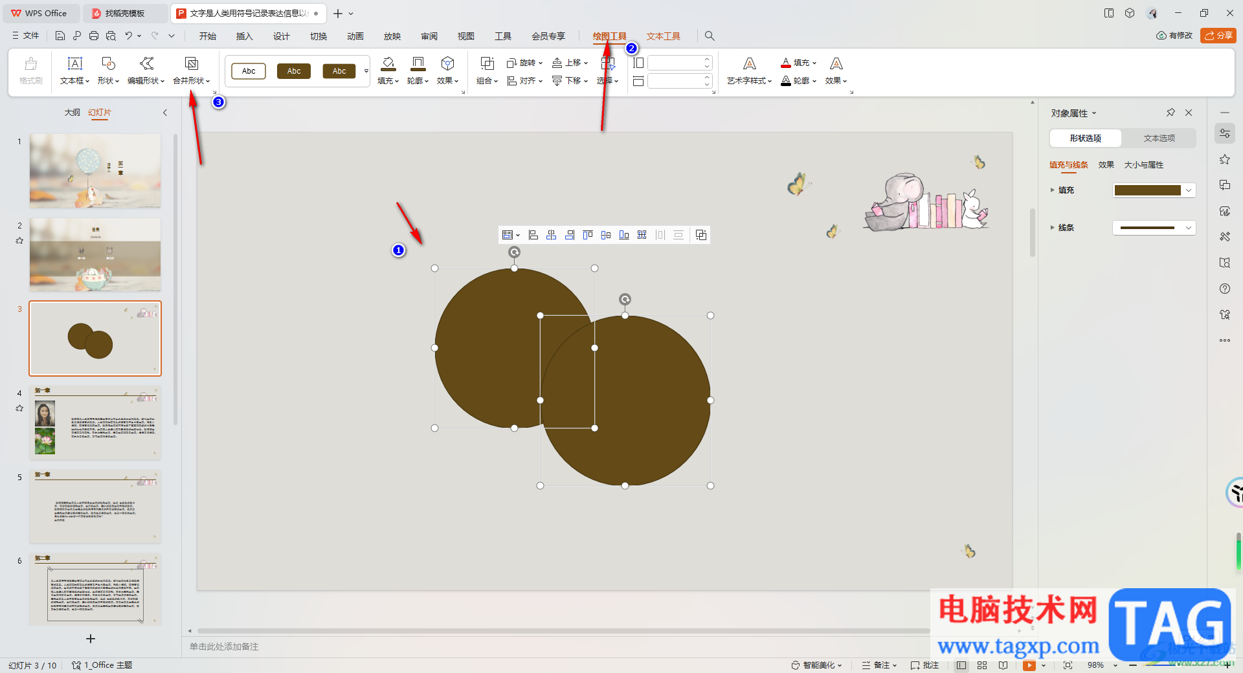The height and width of the screenshot is (673, 1243).
Task: Click the shape Outline (轮廓) icon
Action: [418, 63]
